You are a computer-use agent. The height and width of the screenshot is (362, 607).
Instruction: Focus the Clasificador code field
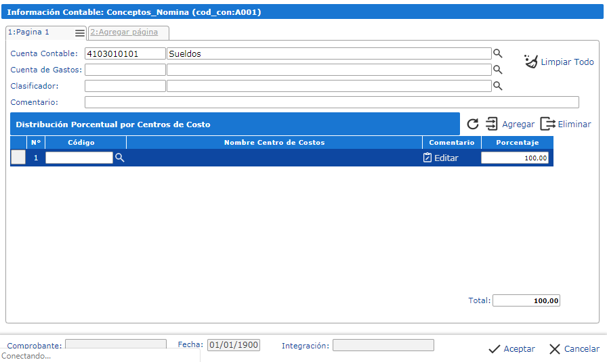[125, 86]
